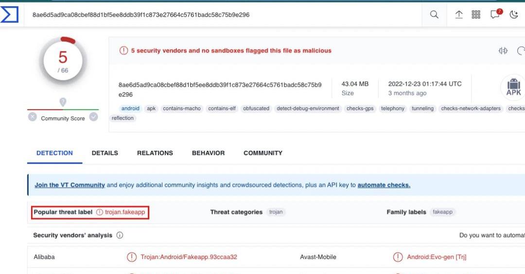Viewport: 525px width, 274px height.
Task: Follow the Join the VT Community link
Action: pos(70,185)
